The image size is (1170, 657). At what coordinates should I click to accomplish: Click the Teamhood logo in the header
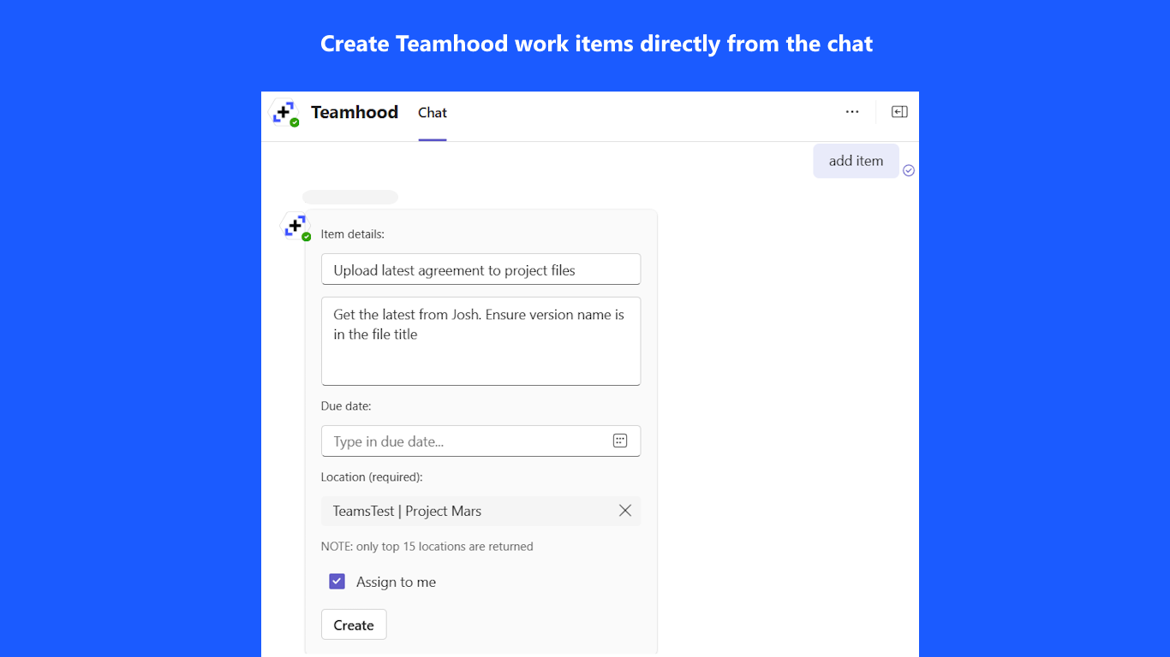pos(284,112)
